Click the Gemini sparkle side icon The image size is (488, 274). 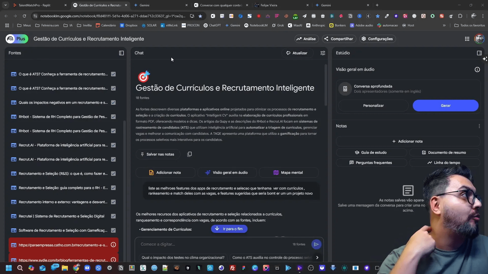point(485,59)
